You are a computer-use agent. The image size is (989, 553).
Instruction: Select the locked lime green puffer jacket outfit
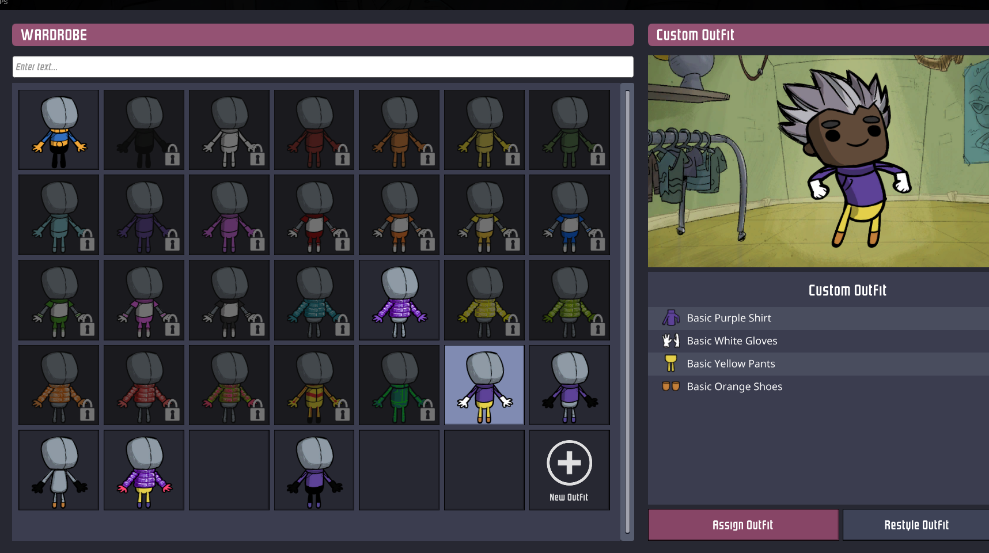570,300
